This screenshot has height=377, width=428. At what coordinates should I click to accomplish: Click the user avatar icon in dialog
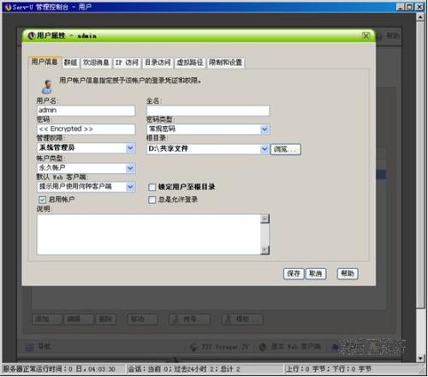click(47, 87)
